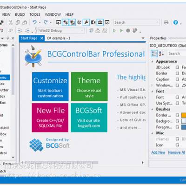Click the marker box next to Caption
This screenshot has height=186, width=186.
pos(177,79)
